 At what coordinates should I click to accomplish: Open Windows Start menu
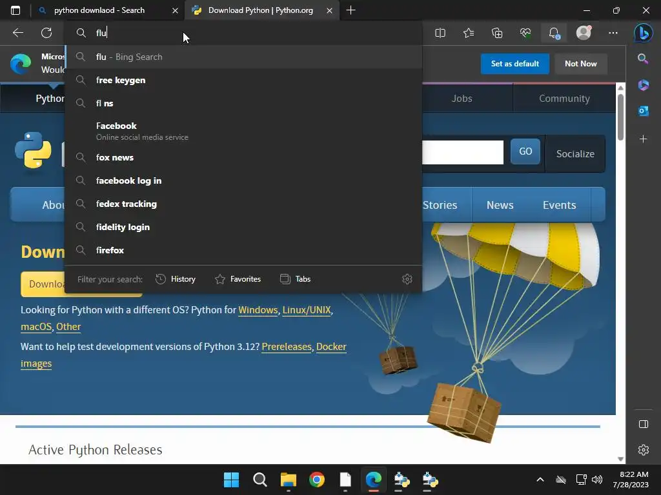[231, 480]
